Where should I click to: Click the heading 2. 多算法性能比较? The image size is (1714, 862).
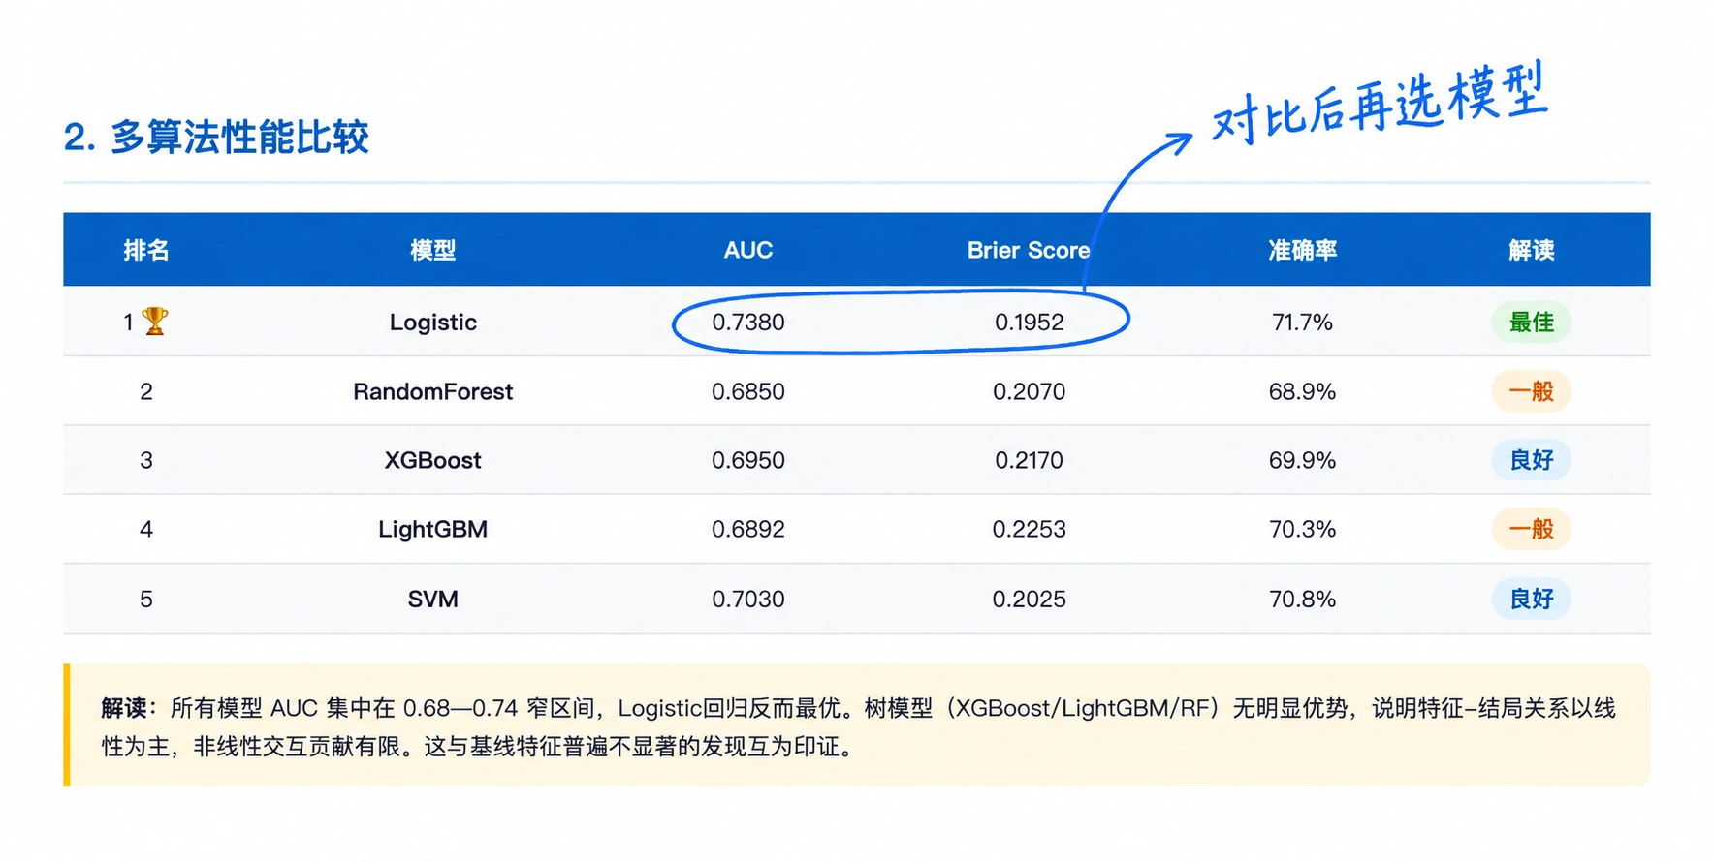216,137
